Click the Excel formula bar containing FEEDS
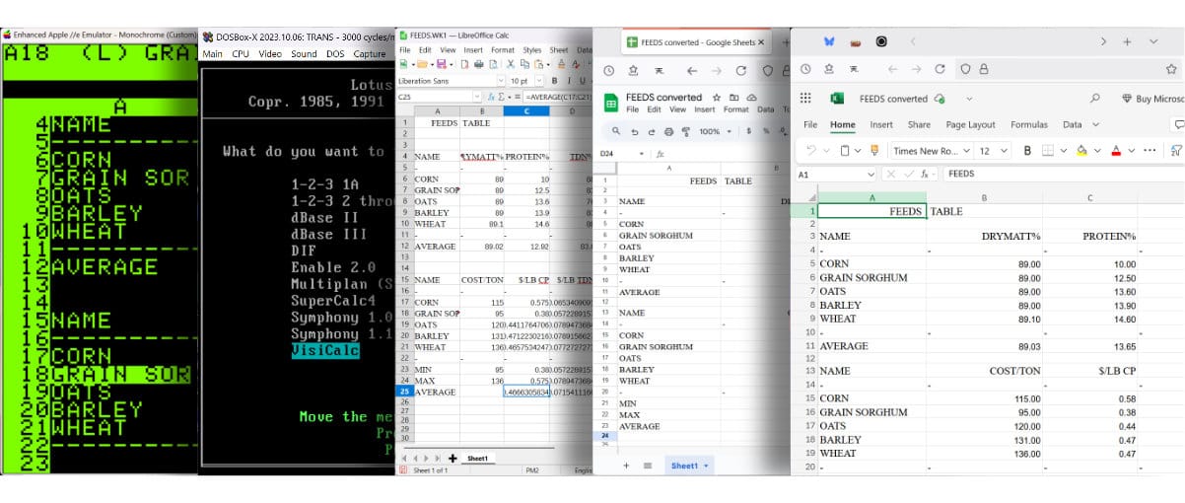Image resolution: width=1185 pixels, height=503 pixels. click(1055, 174)
